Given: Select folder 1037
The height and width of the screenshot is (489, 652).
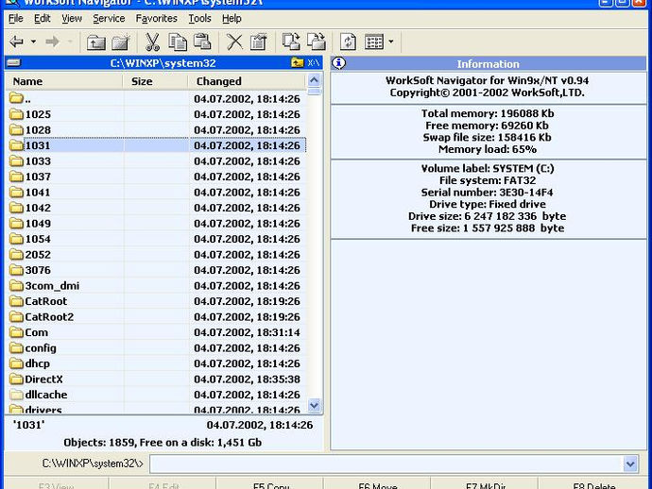Looking at the screenshot, I should [156, 177].
